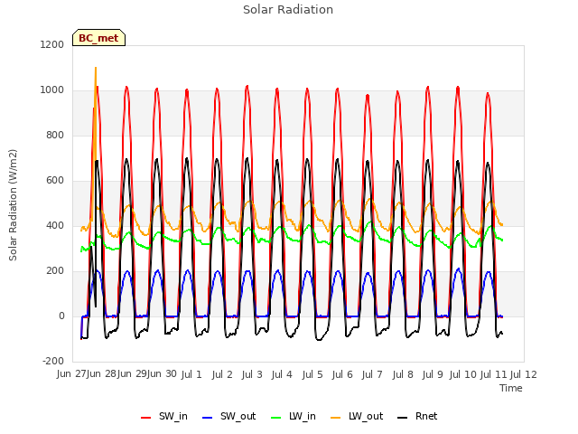Click the -200 y-axis tick label
This screenshot has height=434, width=578.
53,361
